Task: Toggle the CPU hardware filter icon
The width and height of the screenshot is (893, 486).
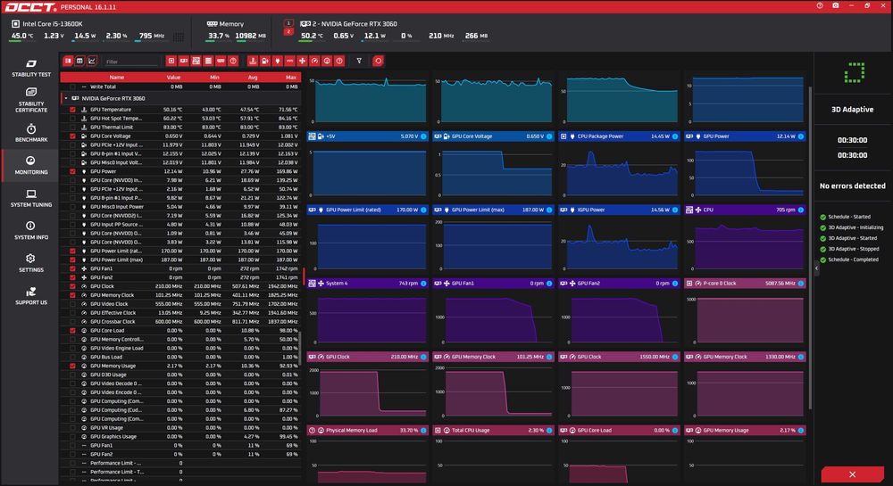Action: coord(171,61)
